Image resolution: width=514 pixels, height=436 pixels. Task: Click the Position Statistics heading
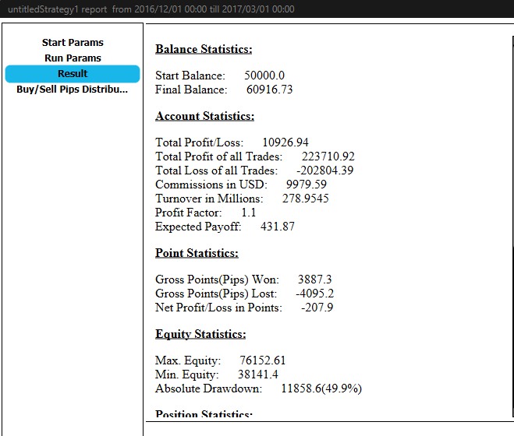204,414
